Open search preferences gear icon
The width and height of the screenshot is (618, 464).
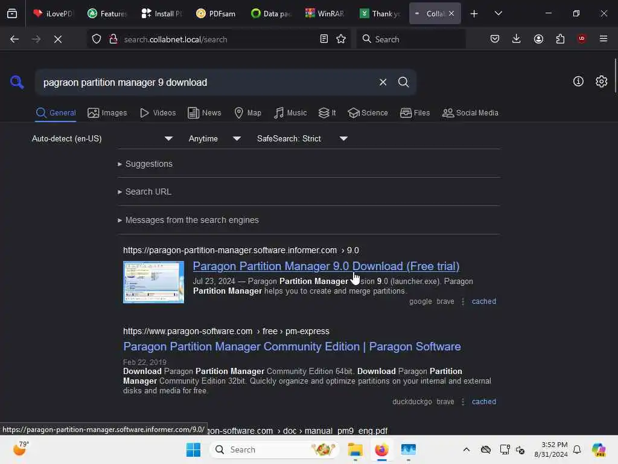[x=601, y=82]
